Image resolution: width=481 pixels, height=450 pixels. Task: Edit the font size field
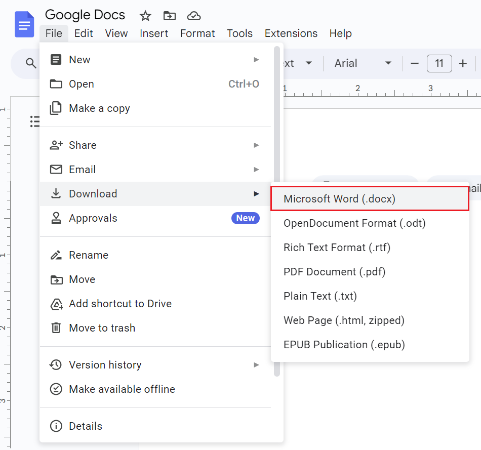click(x=439, y=63)
